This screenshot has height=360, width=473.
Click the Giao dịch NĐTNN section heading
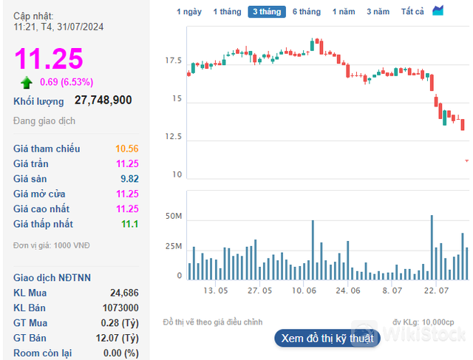pos(52,277)
